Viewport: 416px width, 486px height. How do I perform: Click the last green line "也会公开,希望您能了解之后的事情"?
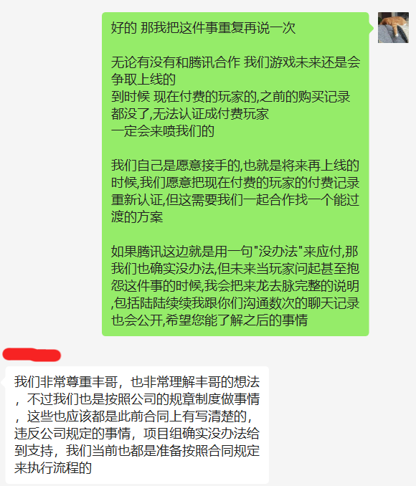(209, 320)
